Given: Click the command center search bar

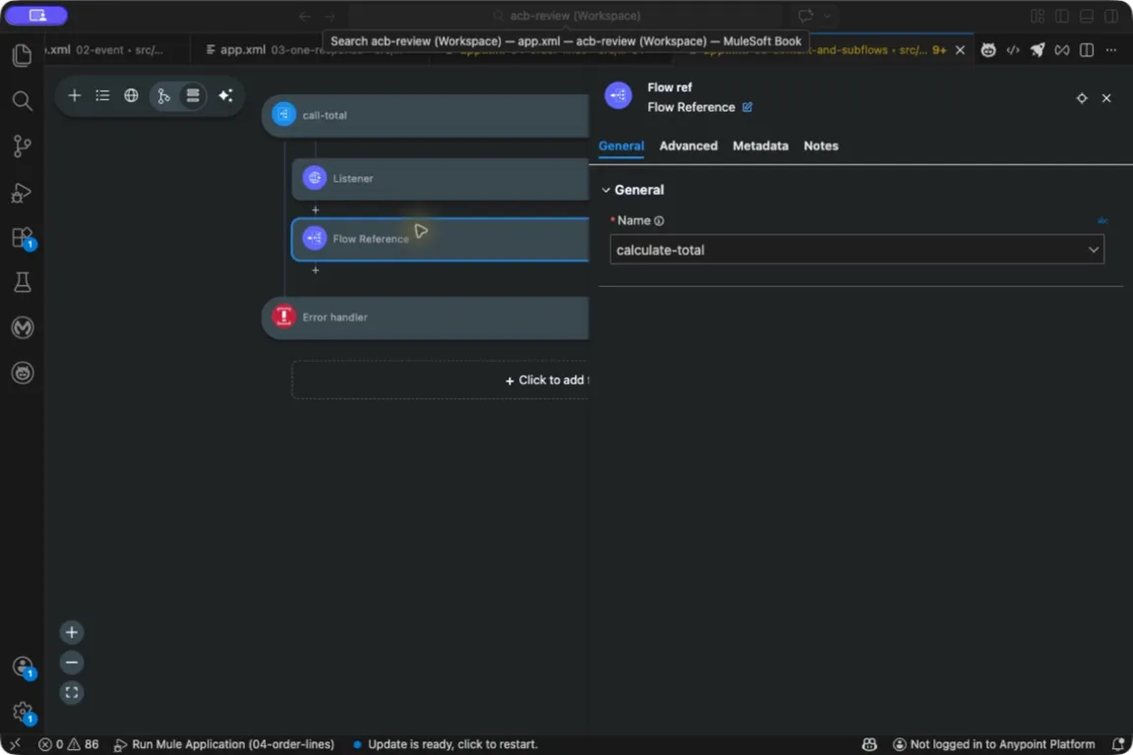Looking at the screenshot, I should click(x=566, y=15).
